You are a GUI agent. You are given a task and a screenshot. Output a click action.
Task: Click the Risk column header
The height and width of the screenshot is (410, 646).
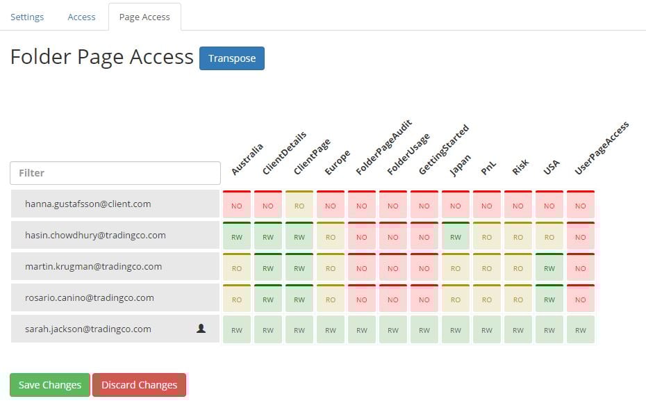(520, 167)
